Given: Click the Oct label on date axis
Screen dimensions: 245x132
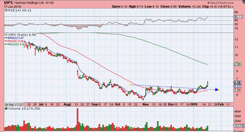Looking at the screenshot, I should (118, 104).
